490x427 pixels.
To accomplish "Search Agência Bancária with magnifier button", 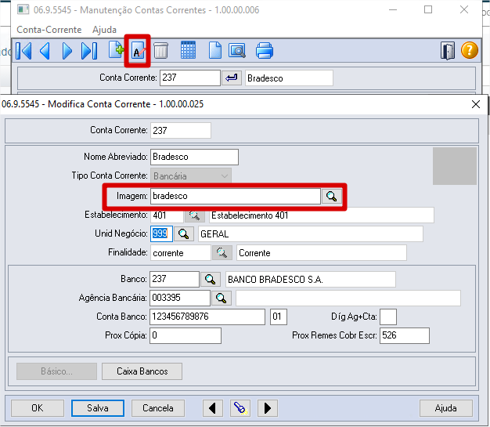I will click(x=222, y=299).
